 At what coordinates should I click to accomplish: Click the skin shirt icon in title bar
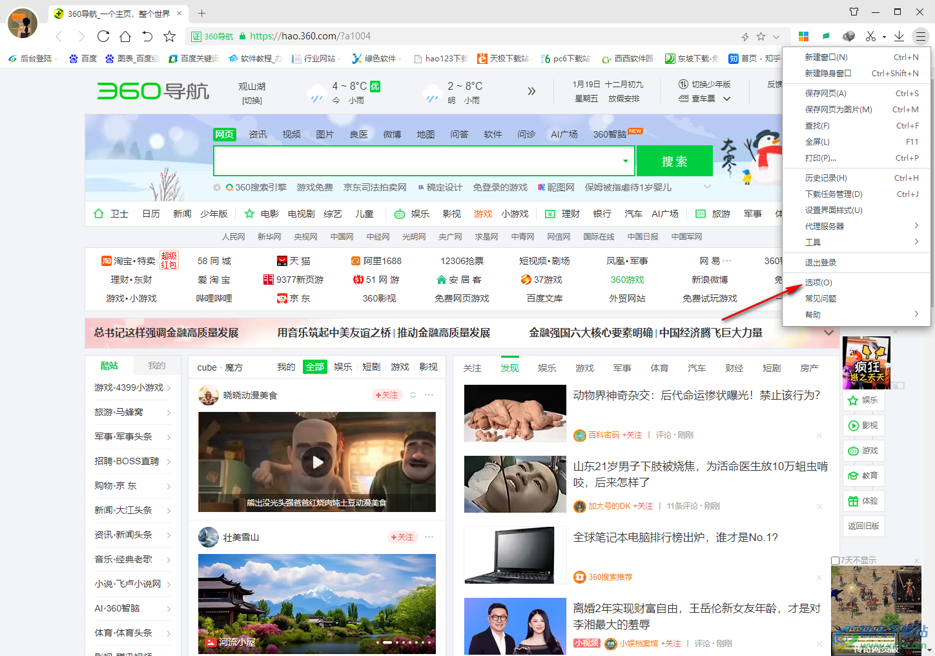854,12
